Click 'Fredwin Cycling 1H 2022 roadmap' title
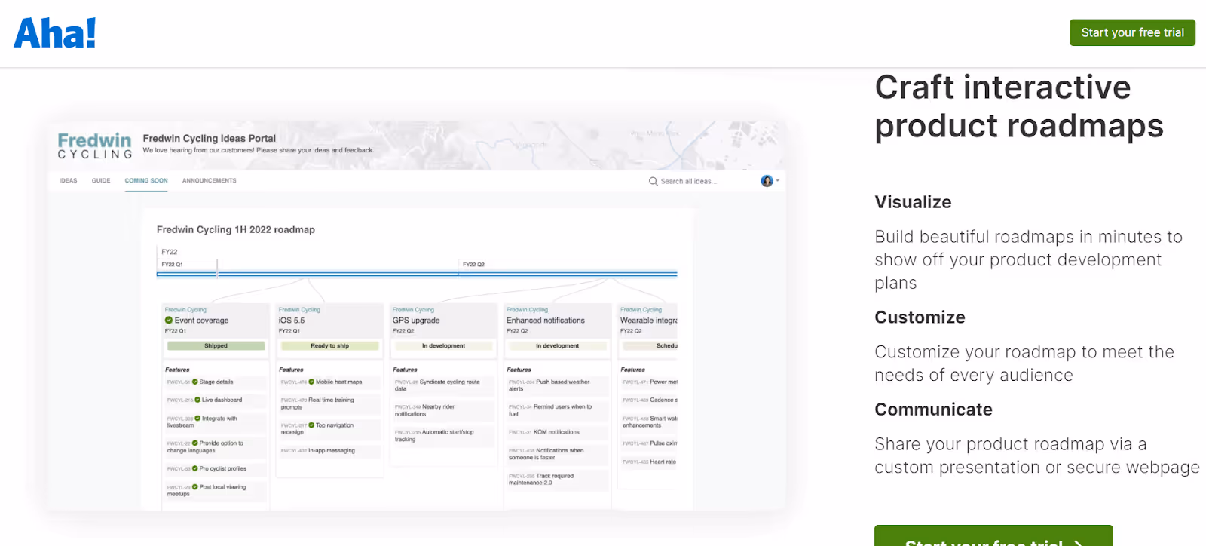The image size is (1206, 546). pyautogui.click(x=236, y=230)
